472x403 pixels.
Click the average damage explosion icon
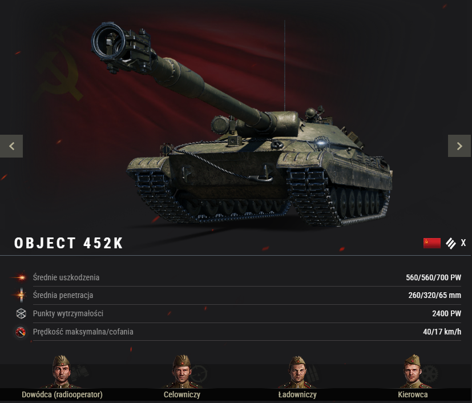click(21, 277)
